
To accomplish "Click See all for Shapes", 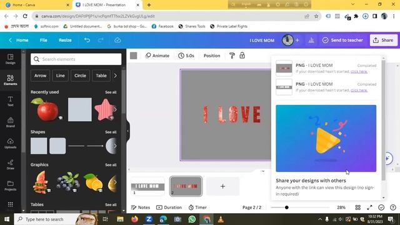I will (111, 132).
